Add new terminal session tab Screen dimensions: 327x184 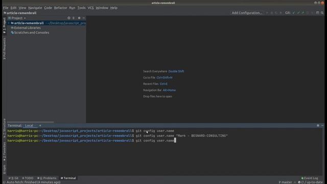40,126
